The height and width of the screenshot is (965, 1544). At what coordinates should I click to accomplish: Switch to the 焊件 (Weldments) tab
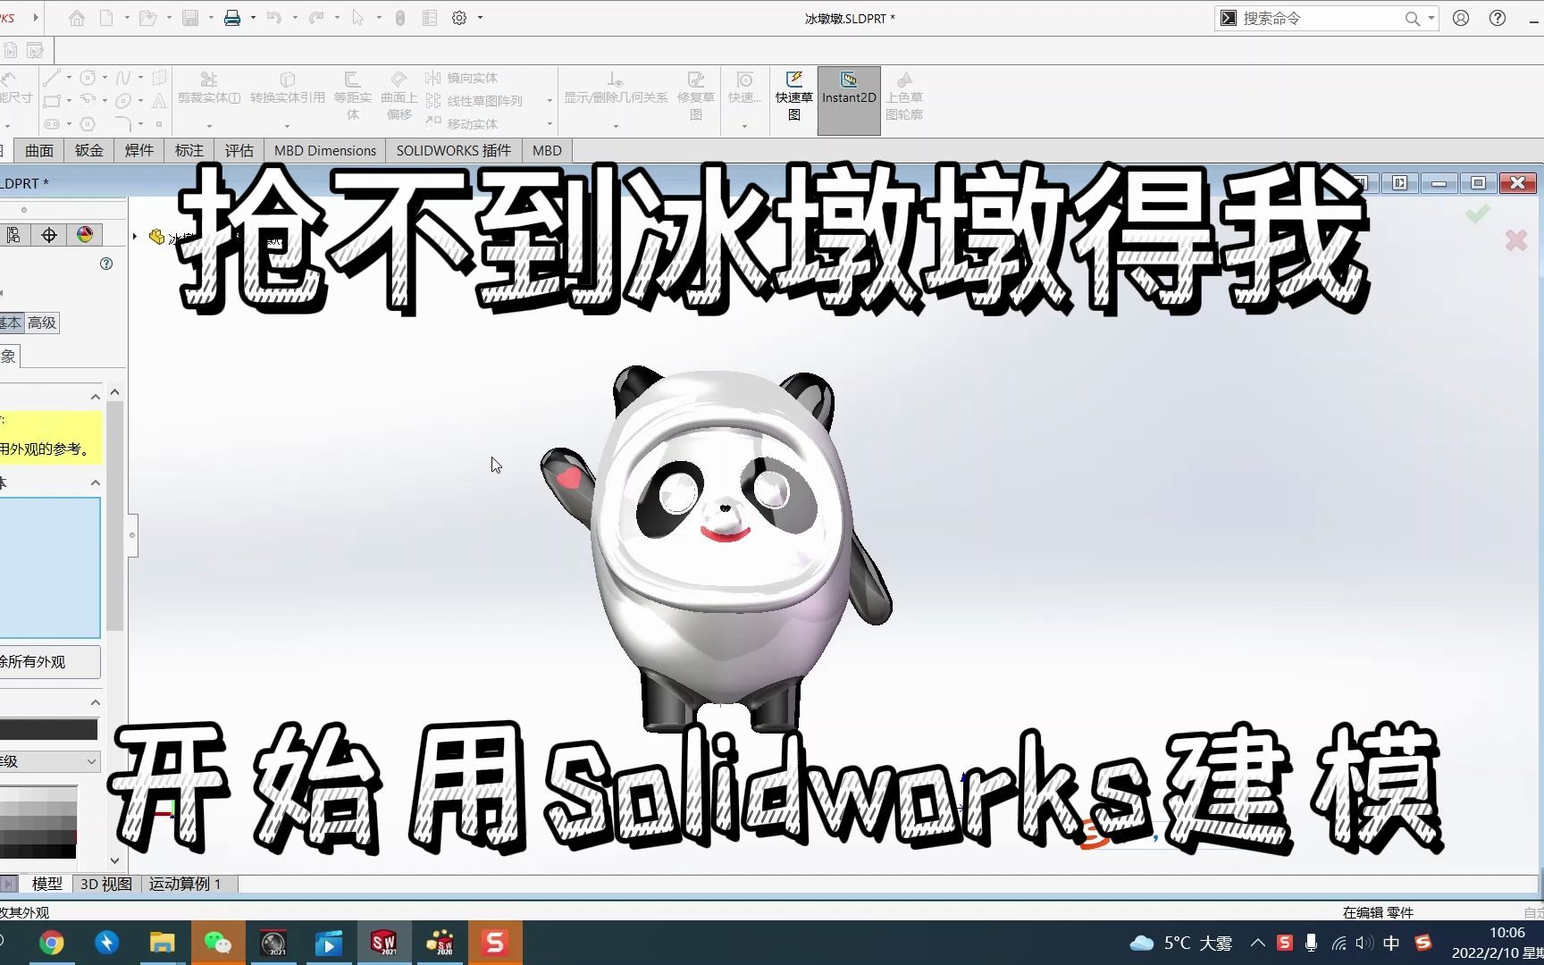coord(139,150)
